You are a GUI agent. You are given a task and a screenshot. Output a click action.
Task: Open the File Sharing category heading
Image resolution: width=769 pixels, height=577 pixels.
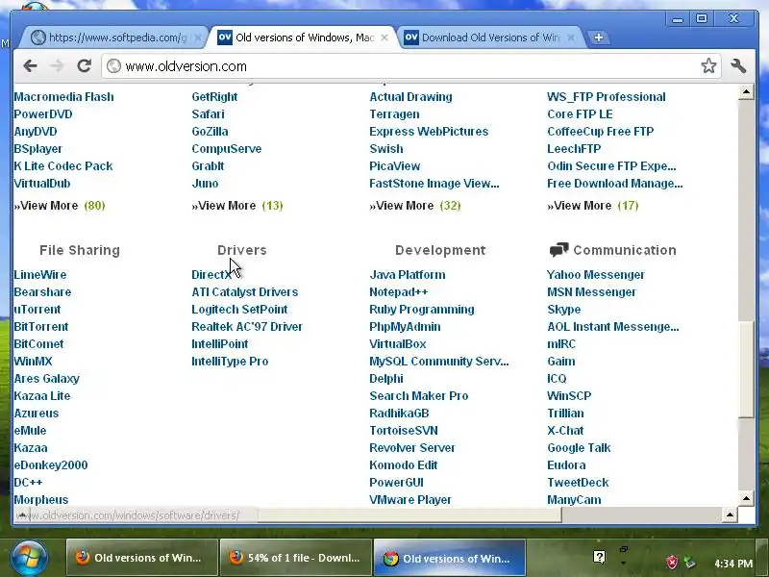pyautogui.click(x=80, y=250)
